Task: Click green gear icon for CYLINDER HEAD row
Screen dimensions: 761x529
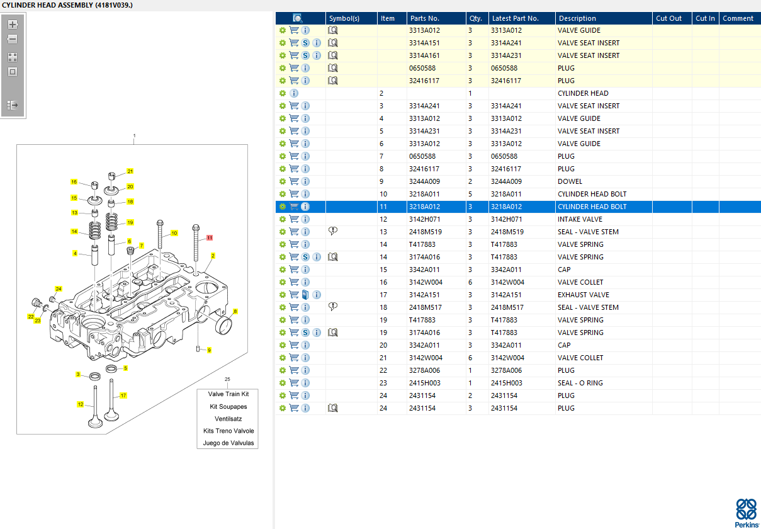Action: point(283,93)
